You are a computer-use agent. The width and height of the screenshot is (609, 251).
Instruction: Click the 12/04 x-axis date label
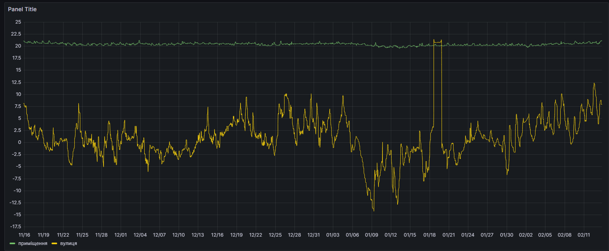(140, 235)
